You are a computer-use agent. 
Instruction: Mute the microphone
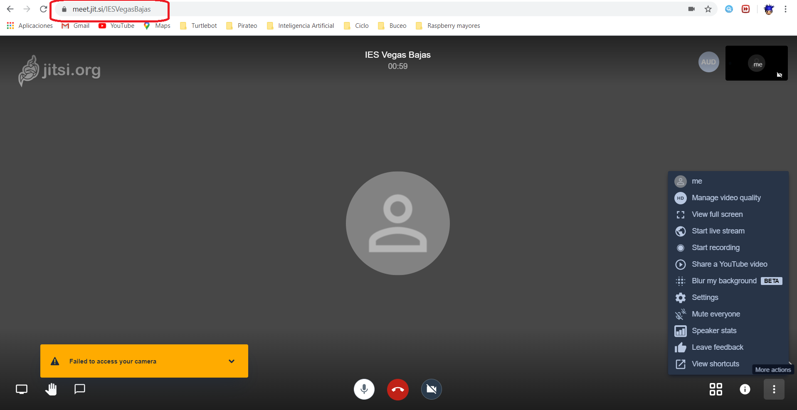click(x=364, y=390)
